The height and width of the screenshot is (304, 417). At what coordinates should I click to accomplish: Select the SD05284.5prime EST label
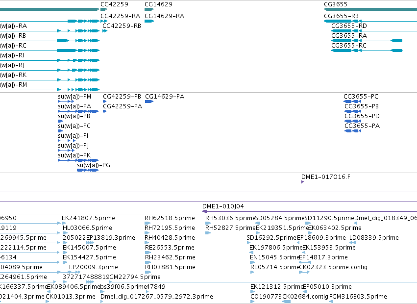(279, 218)
